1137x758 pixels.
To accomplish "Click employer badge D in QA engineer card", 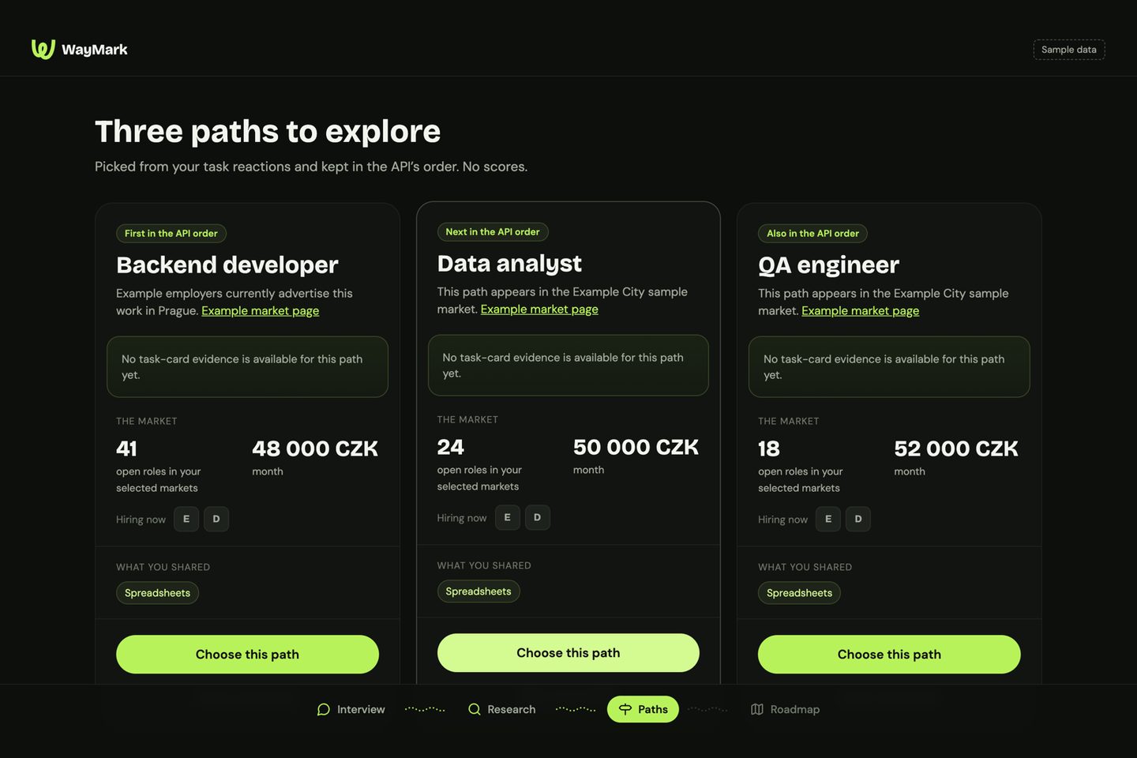I will point(858,519).
